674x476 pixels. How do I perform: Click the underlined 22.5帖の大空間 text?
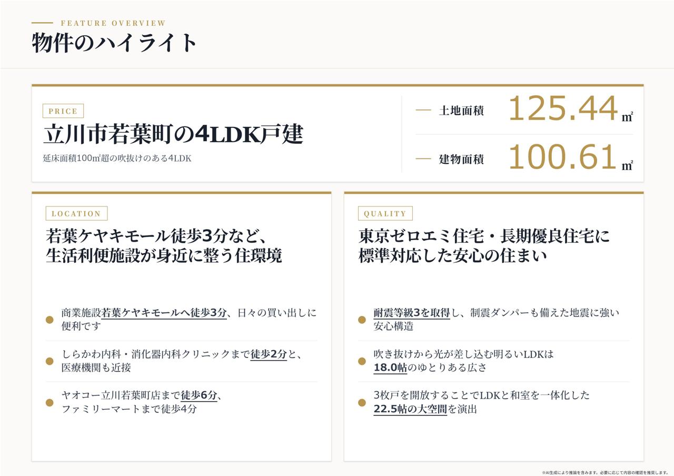(x=410, y=409)
